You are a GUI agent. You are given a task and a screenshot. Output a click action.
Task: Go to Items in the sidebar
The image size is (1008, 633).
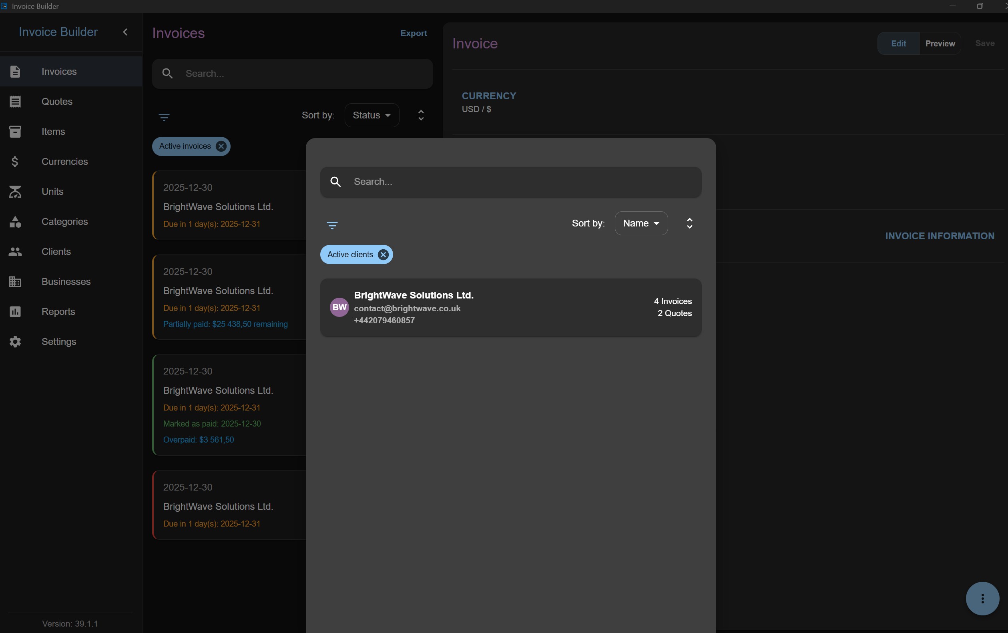[x=71, y=131]
